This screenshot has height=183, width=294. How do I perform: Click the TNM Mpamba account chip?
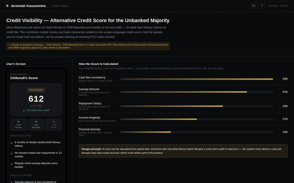36,124
